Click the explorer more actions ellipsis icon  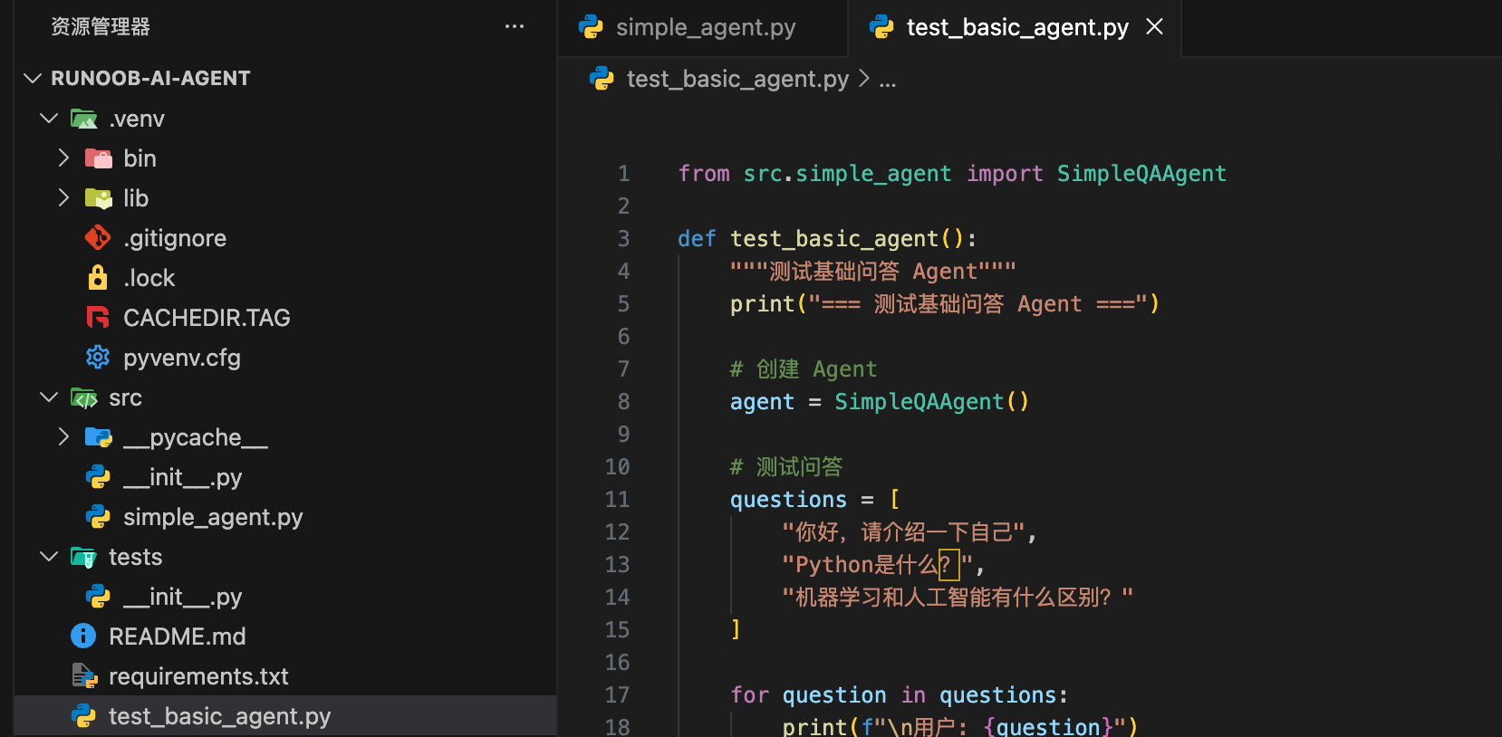click(515, 26)
